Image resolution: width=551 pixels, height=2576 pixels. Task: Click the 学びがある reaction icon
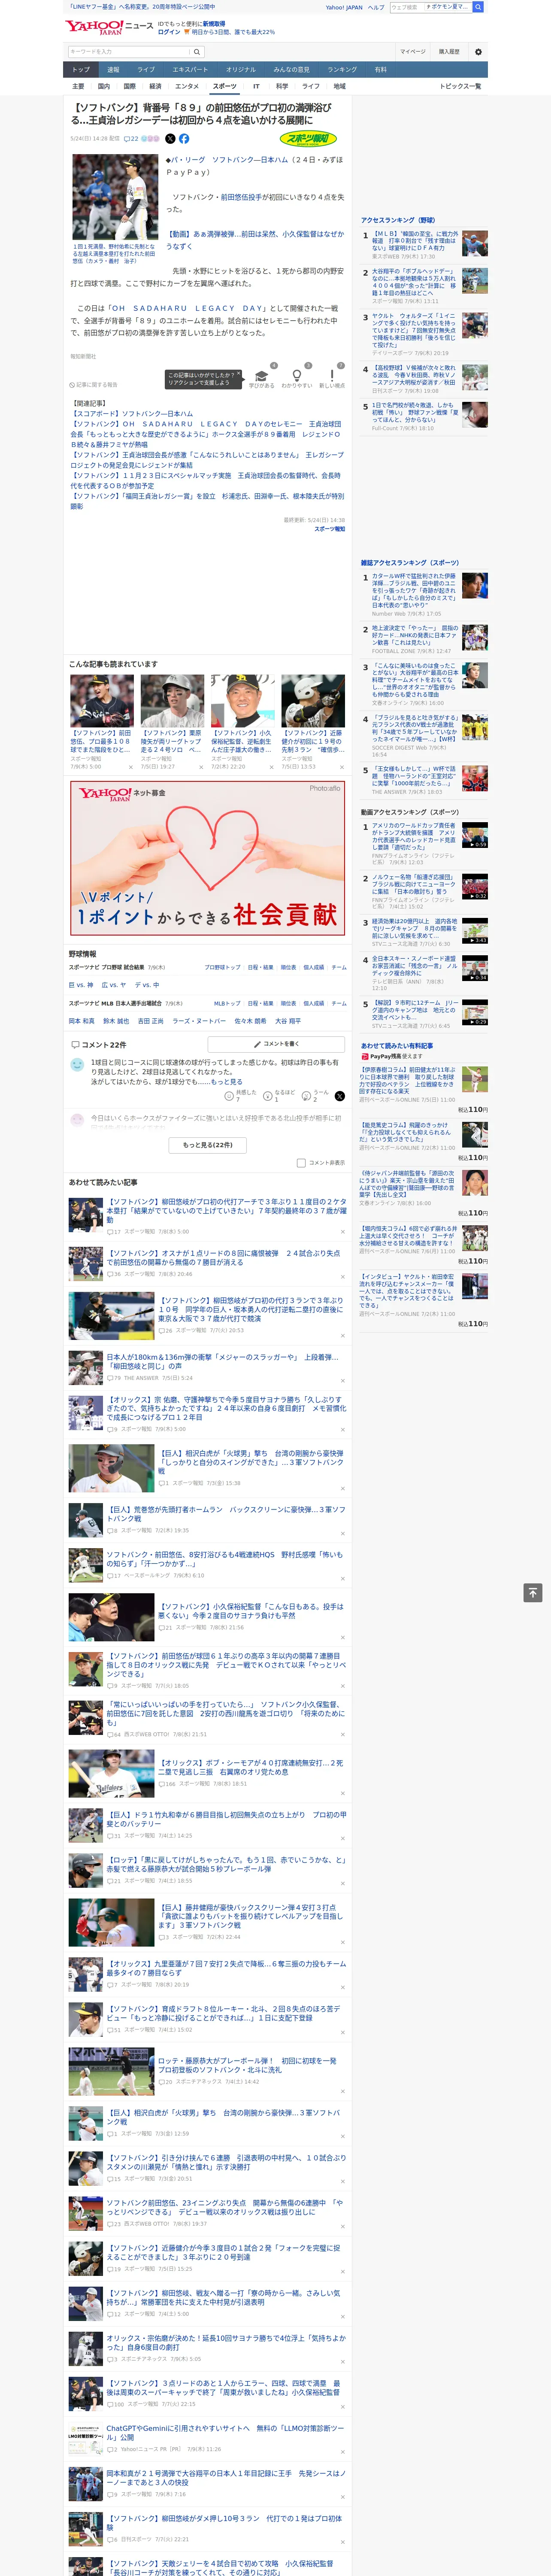coord(262,377)
